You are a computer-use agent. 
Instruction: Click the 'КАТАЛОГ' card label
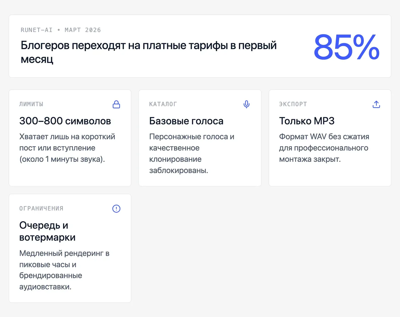(163, 104)
